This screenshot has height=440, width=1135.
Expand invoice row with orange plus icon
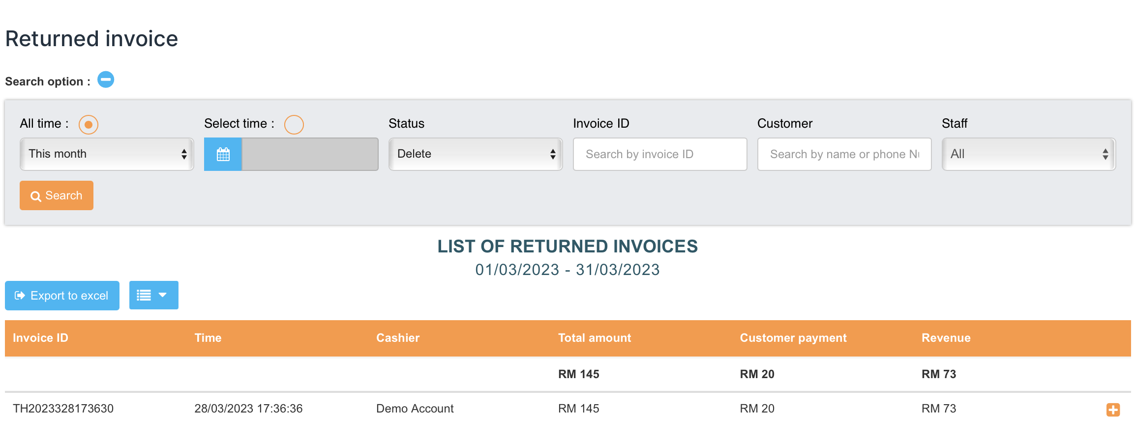pos(1113,410)
